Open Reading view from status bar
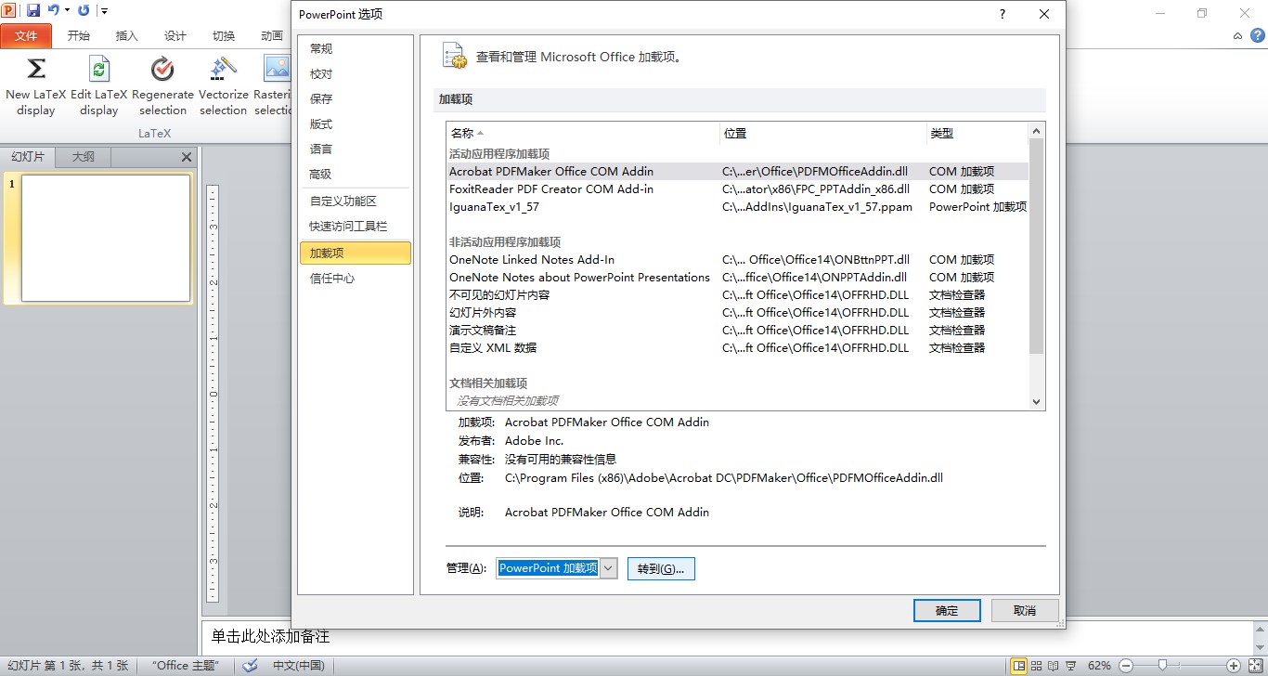Viewport: 1268px width, 676px height. tap(1054, 665)
